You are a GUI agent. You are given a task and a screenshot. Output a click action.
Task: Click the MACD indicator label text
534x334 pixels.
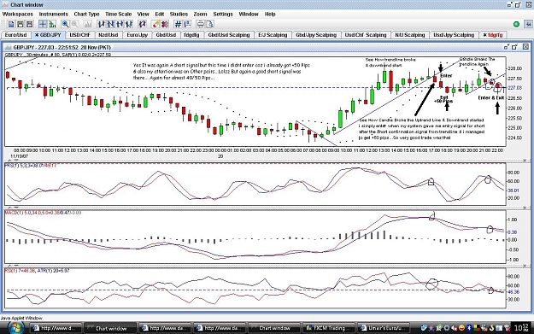[43, 213]
